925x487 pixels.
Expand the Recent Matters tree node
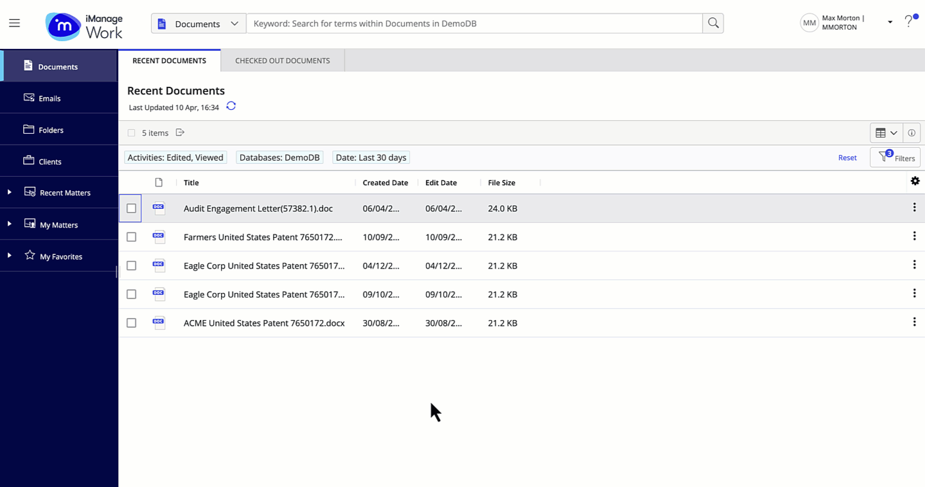[x=10, y=192]
